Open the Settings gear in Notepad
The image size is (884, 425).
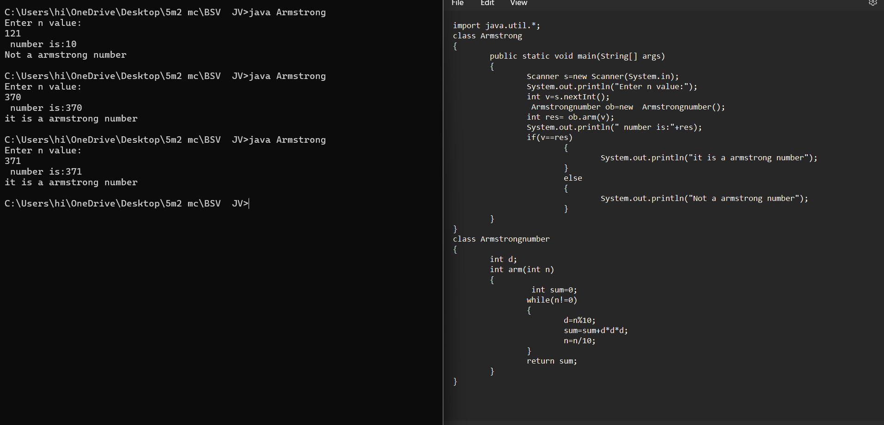tap(872, 3)
